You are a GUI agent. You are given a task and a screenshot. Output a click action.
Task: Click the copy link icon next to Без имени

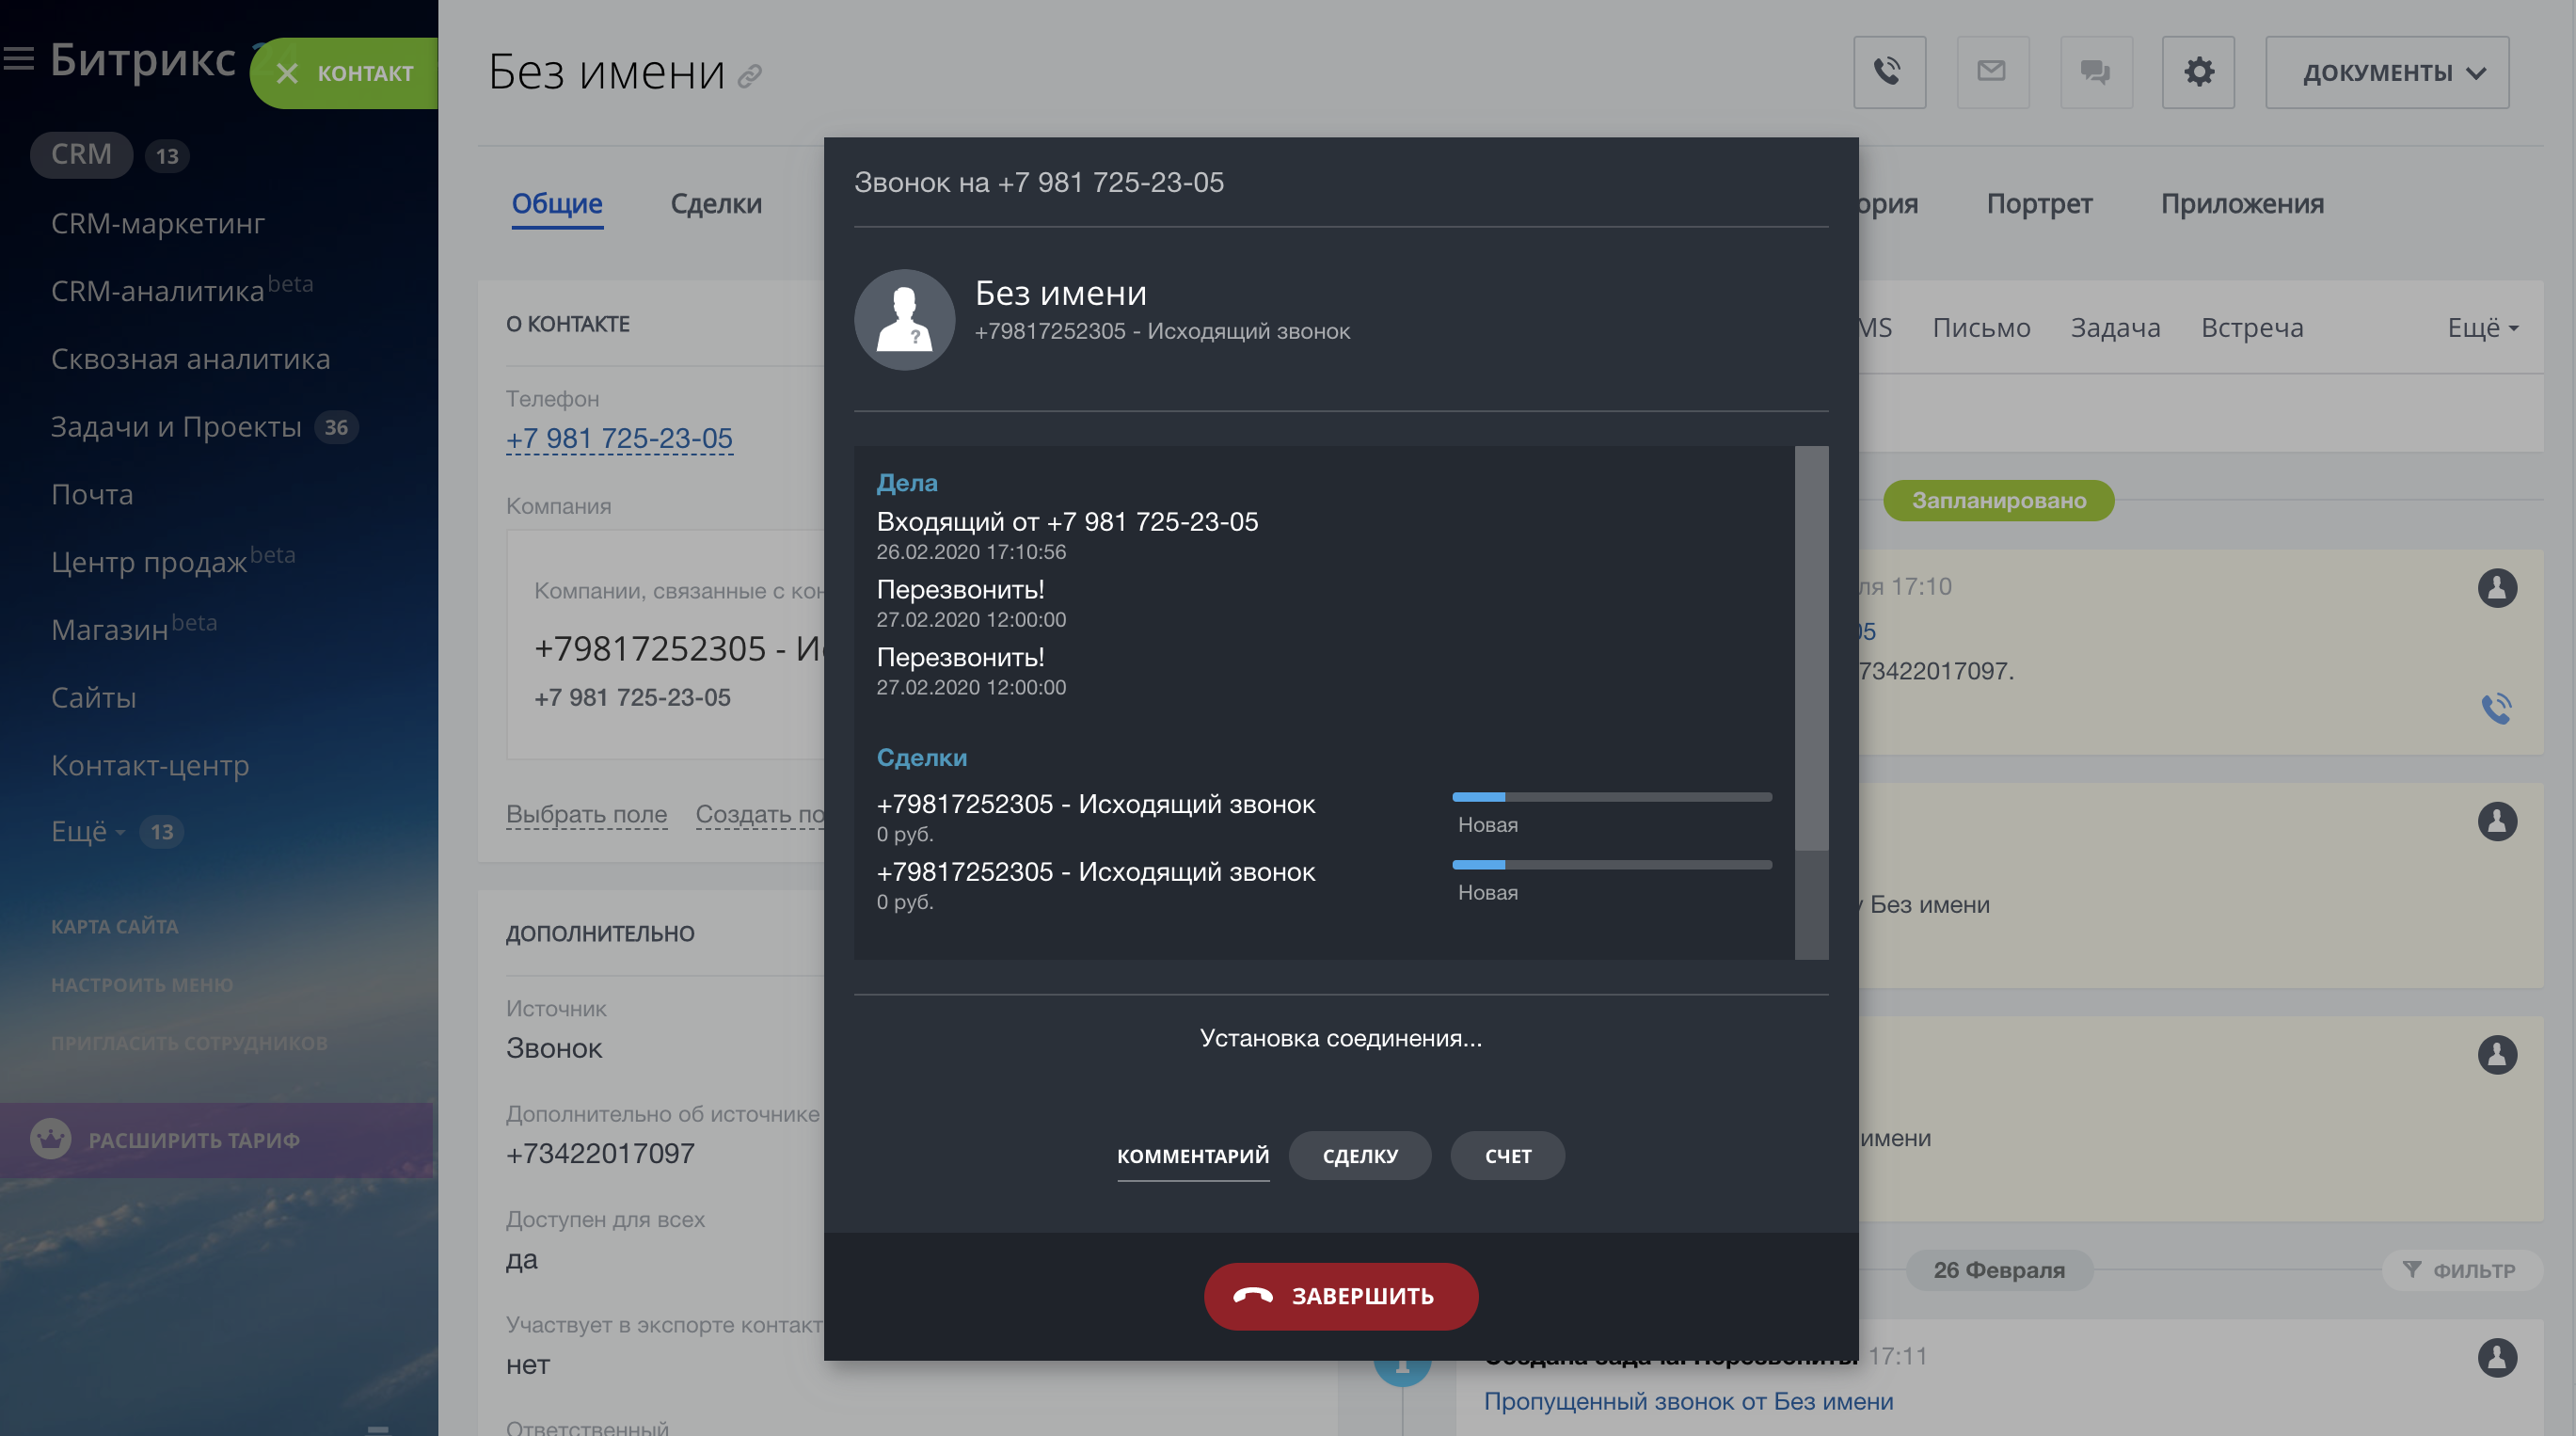pyautogui.click(x=750, y=76)
